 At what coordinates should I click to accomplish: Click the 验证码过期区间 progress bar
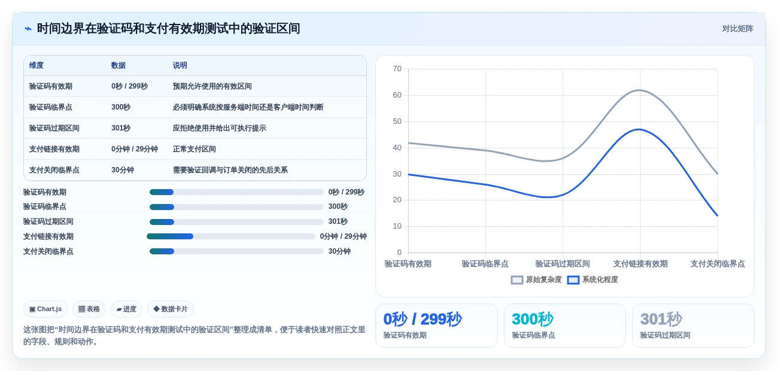pos(236,222)
